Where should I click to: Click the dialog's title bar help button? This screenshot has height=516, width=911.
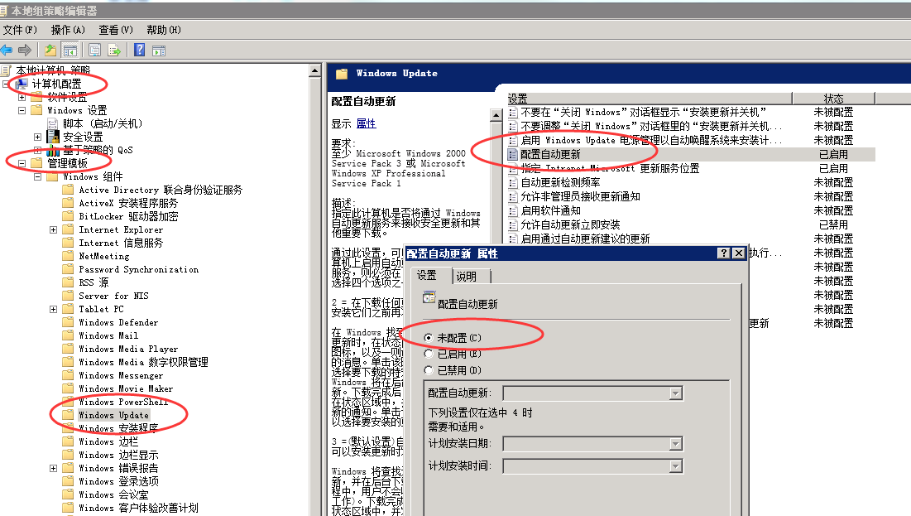(x=723, y=253)
